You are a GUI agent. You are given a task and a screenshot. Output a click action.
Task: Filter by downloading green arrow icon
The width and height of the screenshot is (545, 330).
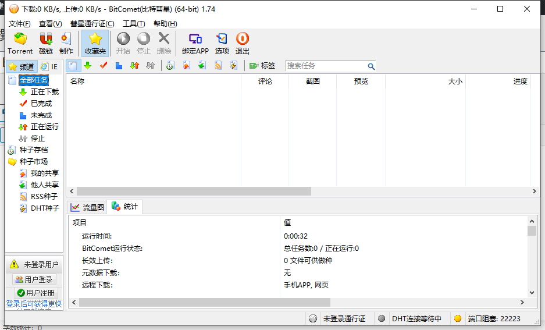click(x=88, y=65)
